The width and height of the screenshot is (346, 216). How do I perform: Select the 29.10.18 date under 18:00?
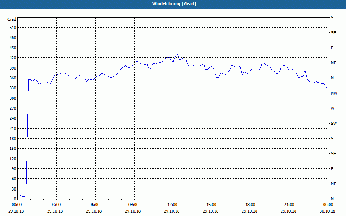250,211
